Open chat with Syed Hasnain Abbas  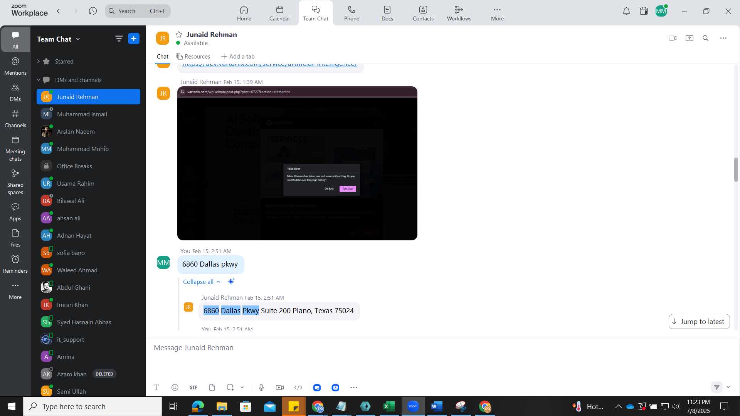coord(89,322)
